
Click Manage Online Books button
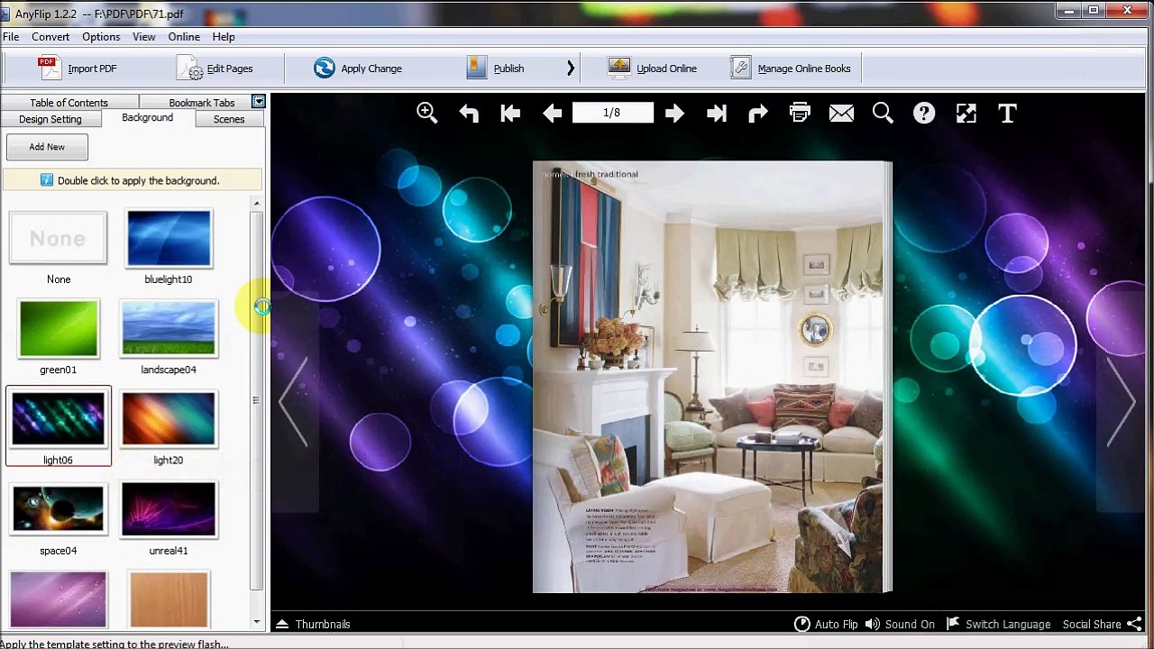(x=791, y=69)
